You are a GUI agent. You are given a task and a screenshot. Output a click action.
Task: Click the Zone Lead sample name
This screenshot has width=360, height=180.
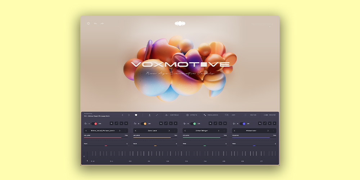(x=152, y=131)
